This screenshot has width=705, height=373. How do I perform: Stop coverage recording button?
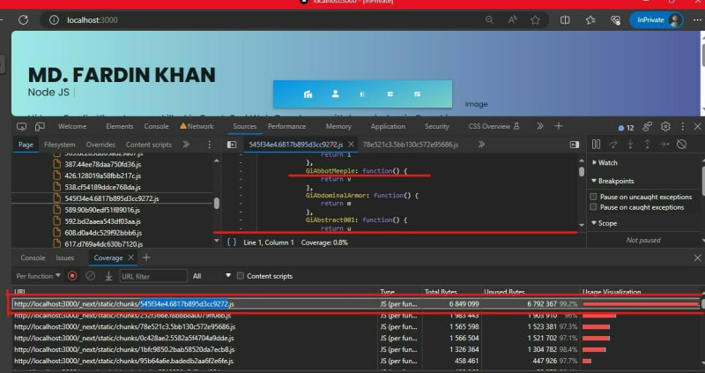click(x=72, y=276)
